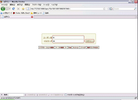Viewport: 138px width, 100px height.
Task: Click the status bar icon at bottom right
Action: coord(136,98)
